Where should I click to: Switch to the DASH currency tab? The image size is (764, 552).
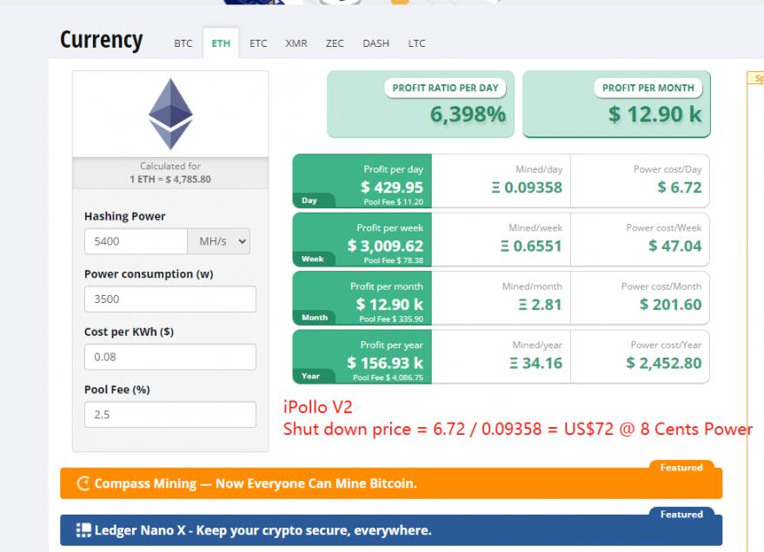(375, 43)
